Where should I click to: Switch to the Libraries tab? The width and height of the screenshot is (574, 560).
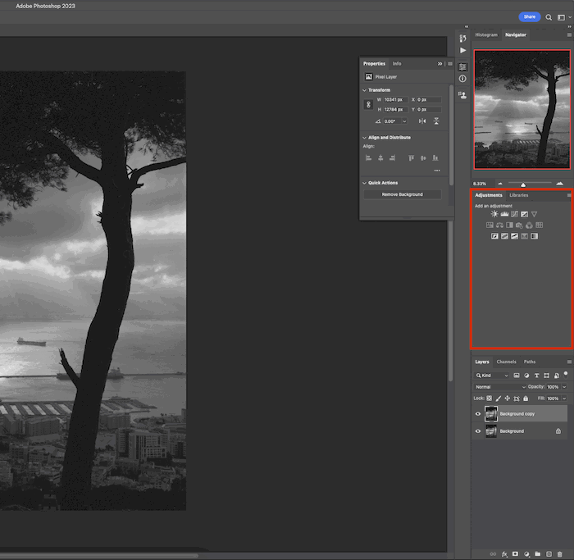point(519,195)
